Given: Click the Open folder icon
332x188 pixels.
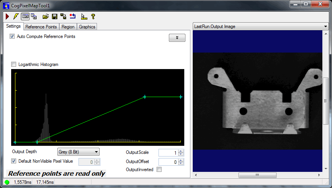Looking at the screenshot, I should click(45, 16).
